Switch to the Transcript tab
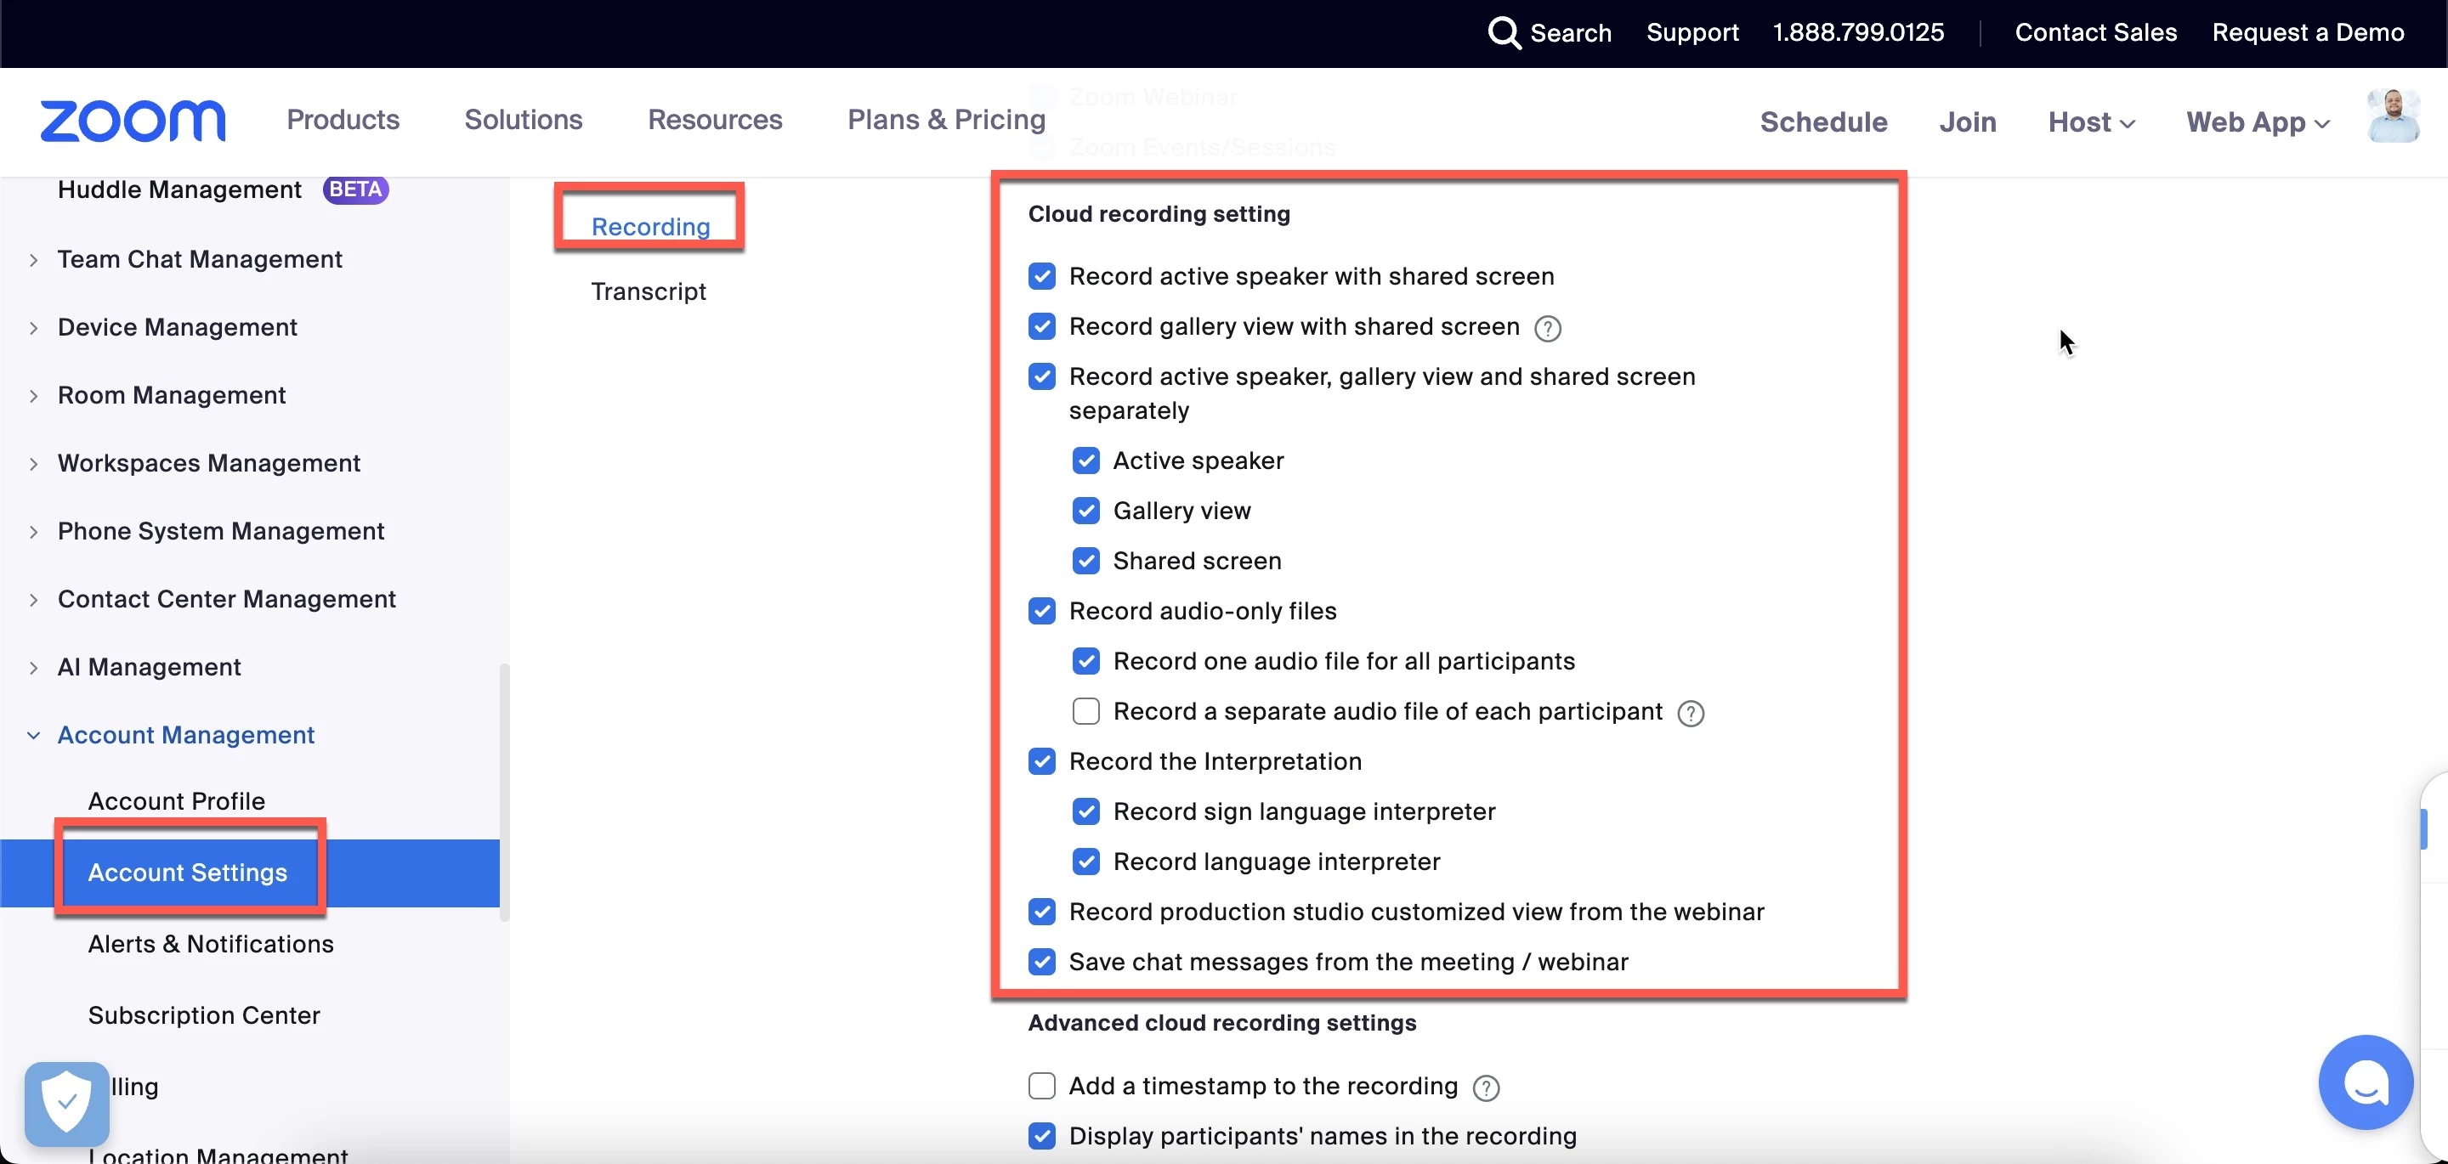The height and width of the screenshot is (1164, 2448). pyautogui.click(x=648, y=291)
